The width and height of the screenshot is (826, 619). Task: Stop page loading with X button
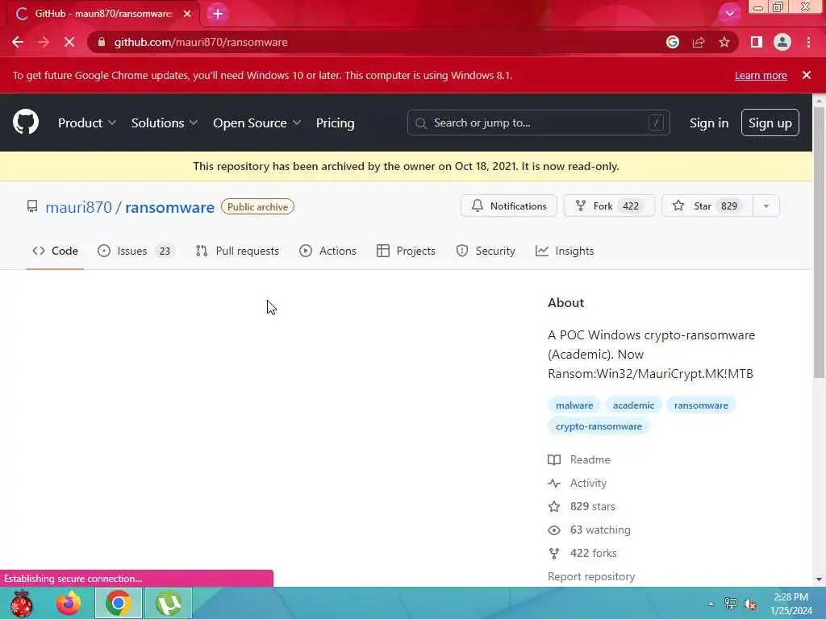coord(69,42)
